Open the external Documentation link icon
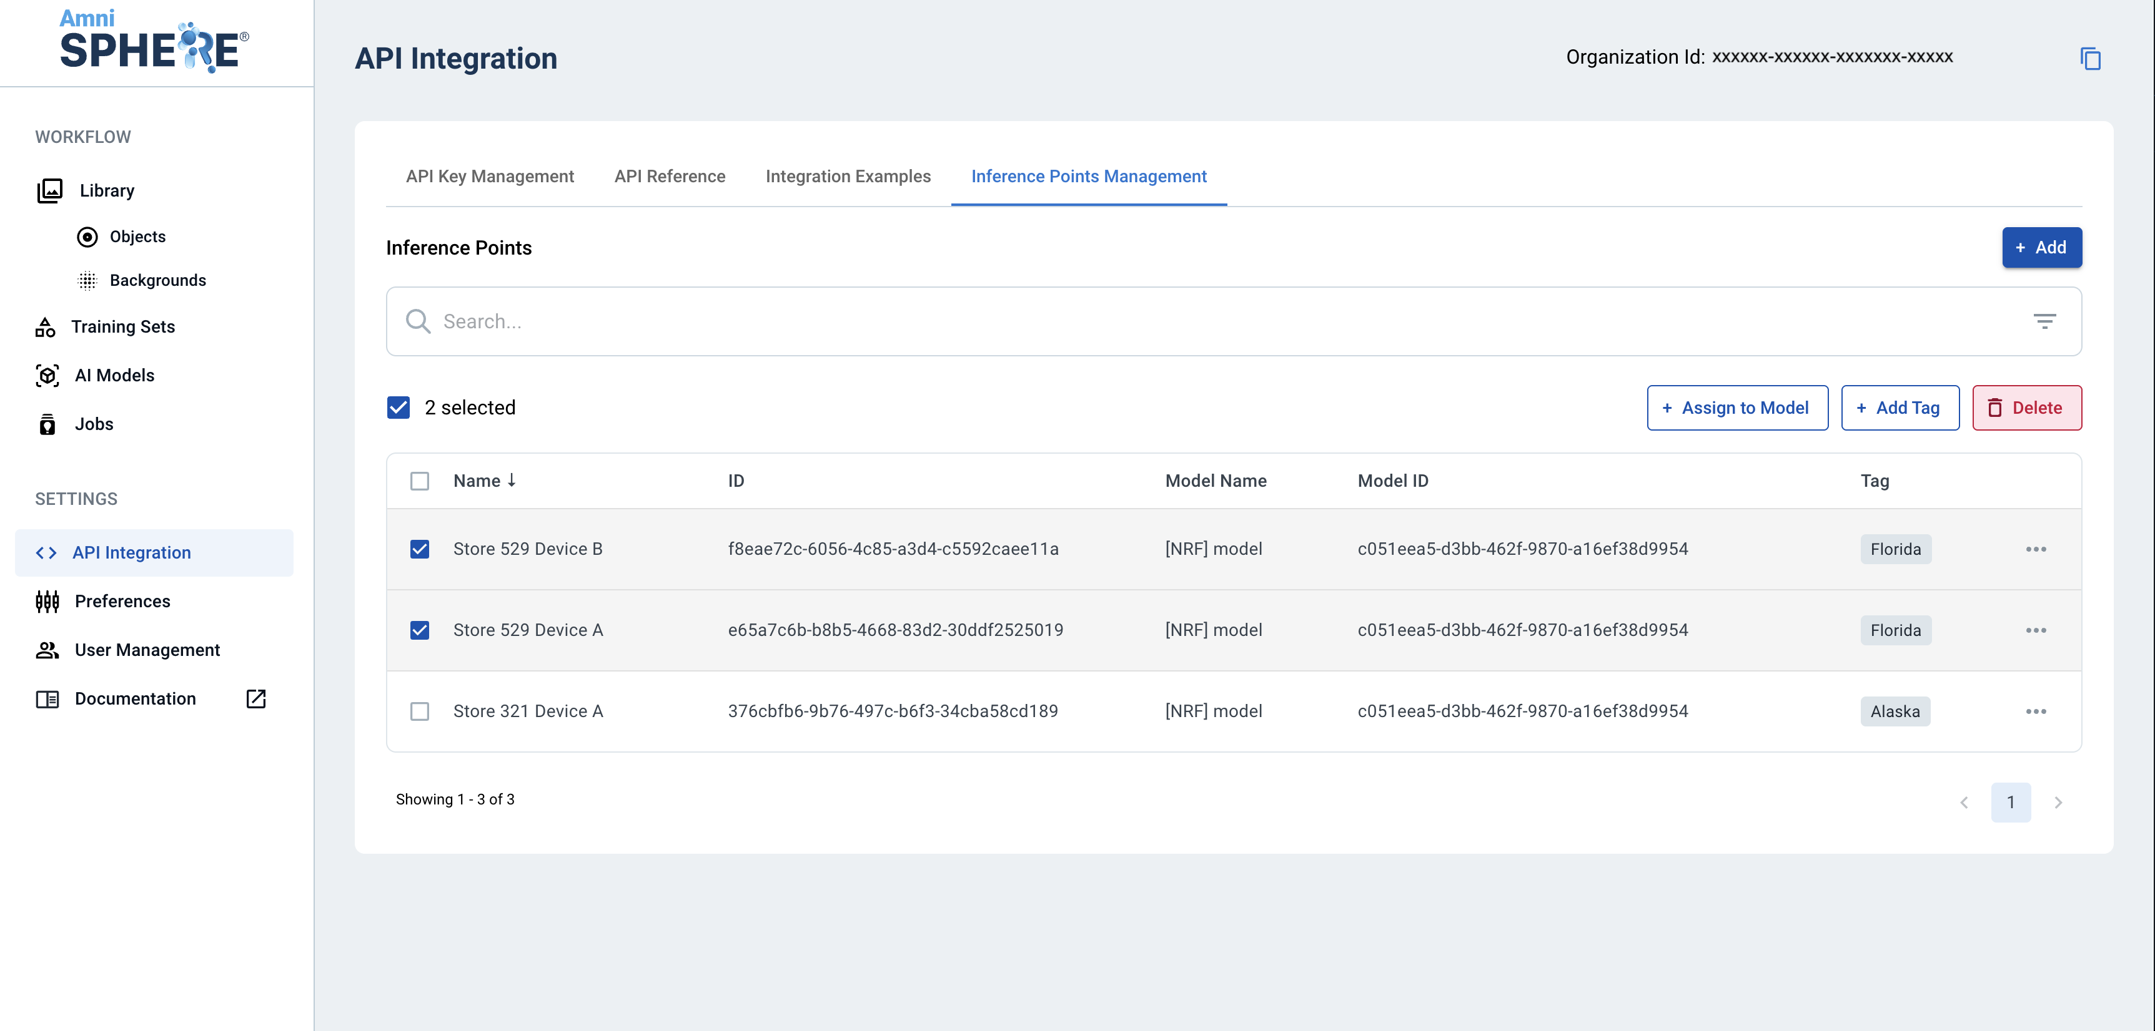 coord(256,699)
